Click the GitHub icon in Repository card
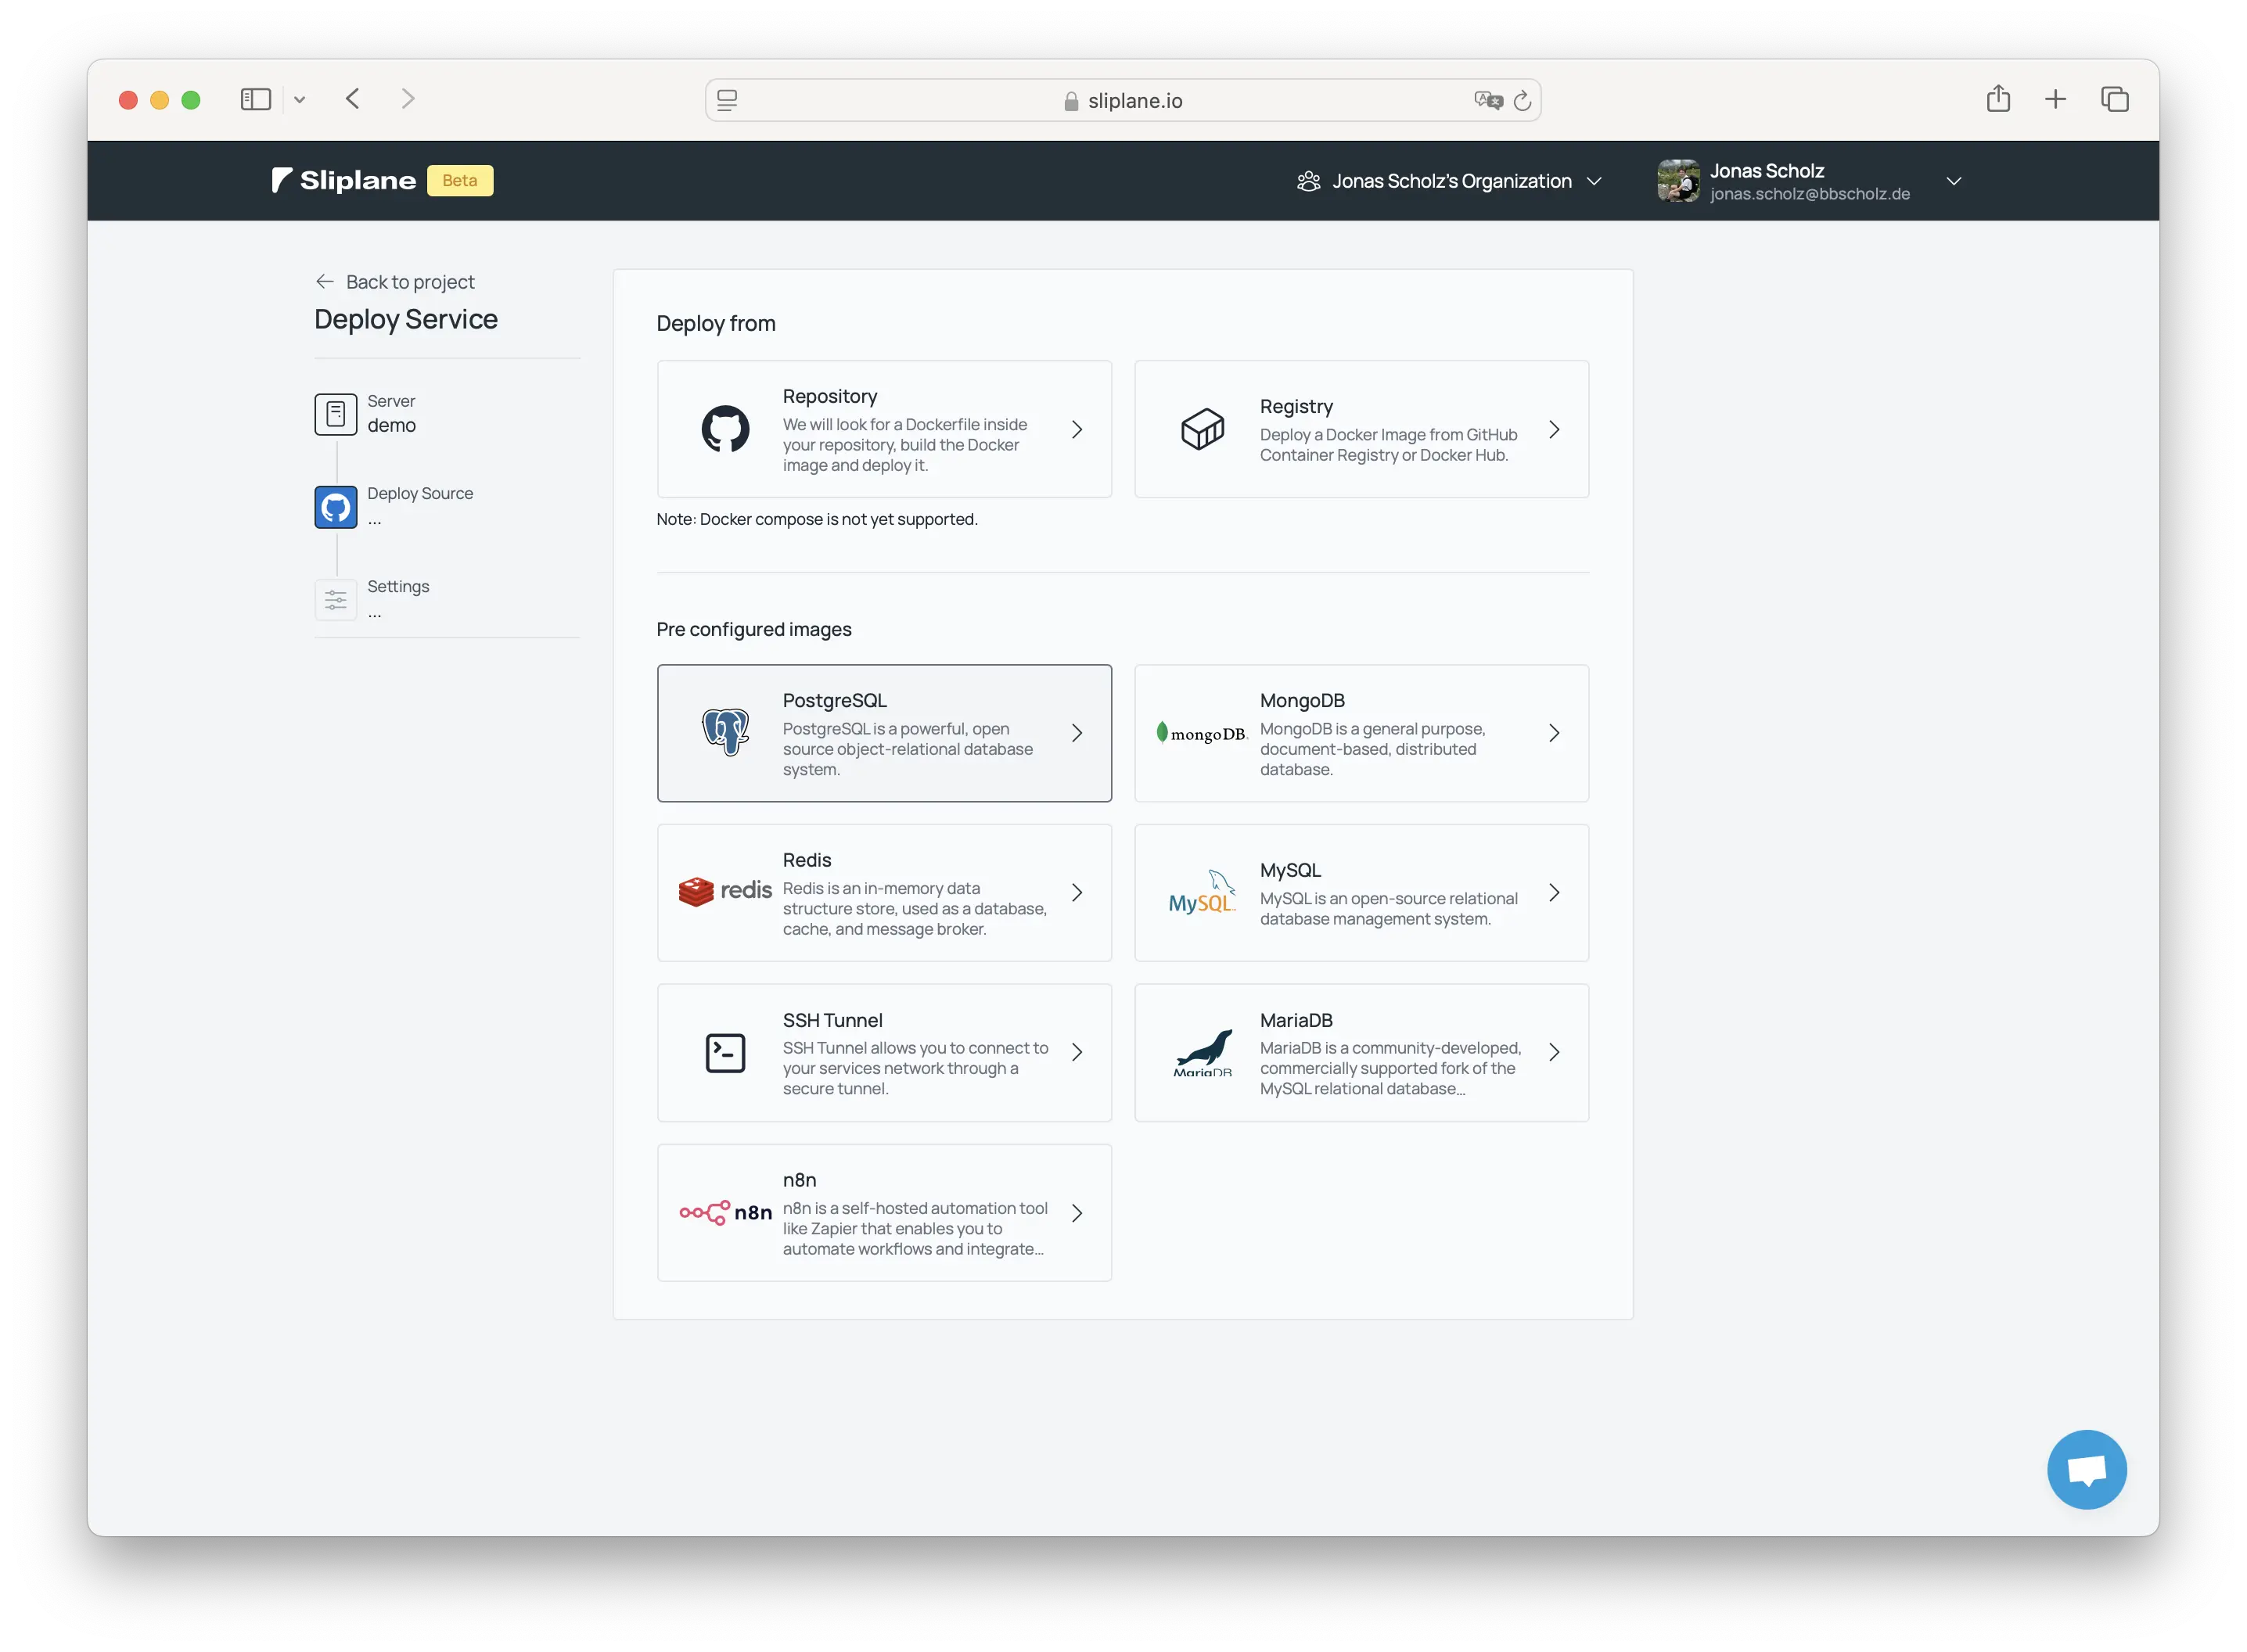This screenshot has width=2247, height=1652. (x=725, y=429)
